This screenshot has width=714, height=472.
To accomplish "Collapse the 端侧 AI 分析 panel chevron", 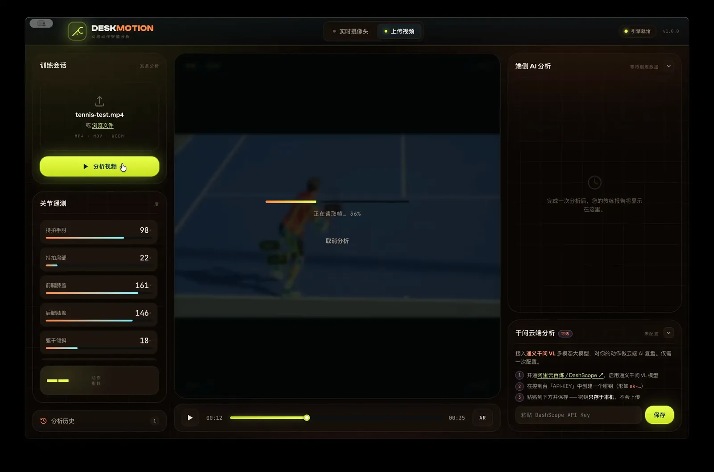I will click(668, 66).
